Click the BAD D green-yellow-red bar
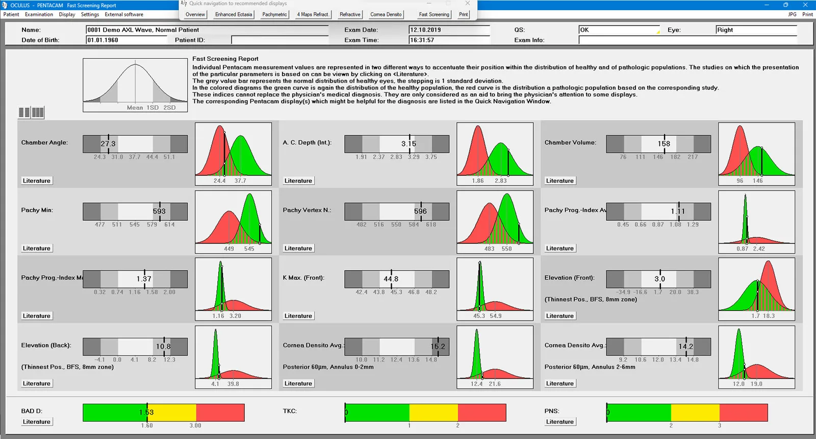This screenshot has height=439, width=816. [x=164, y=412]
